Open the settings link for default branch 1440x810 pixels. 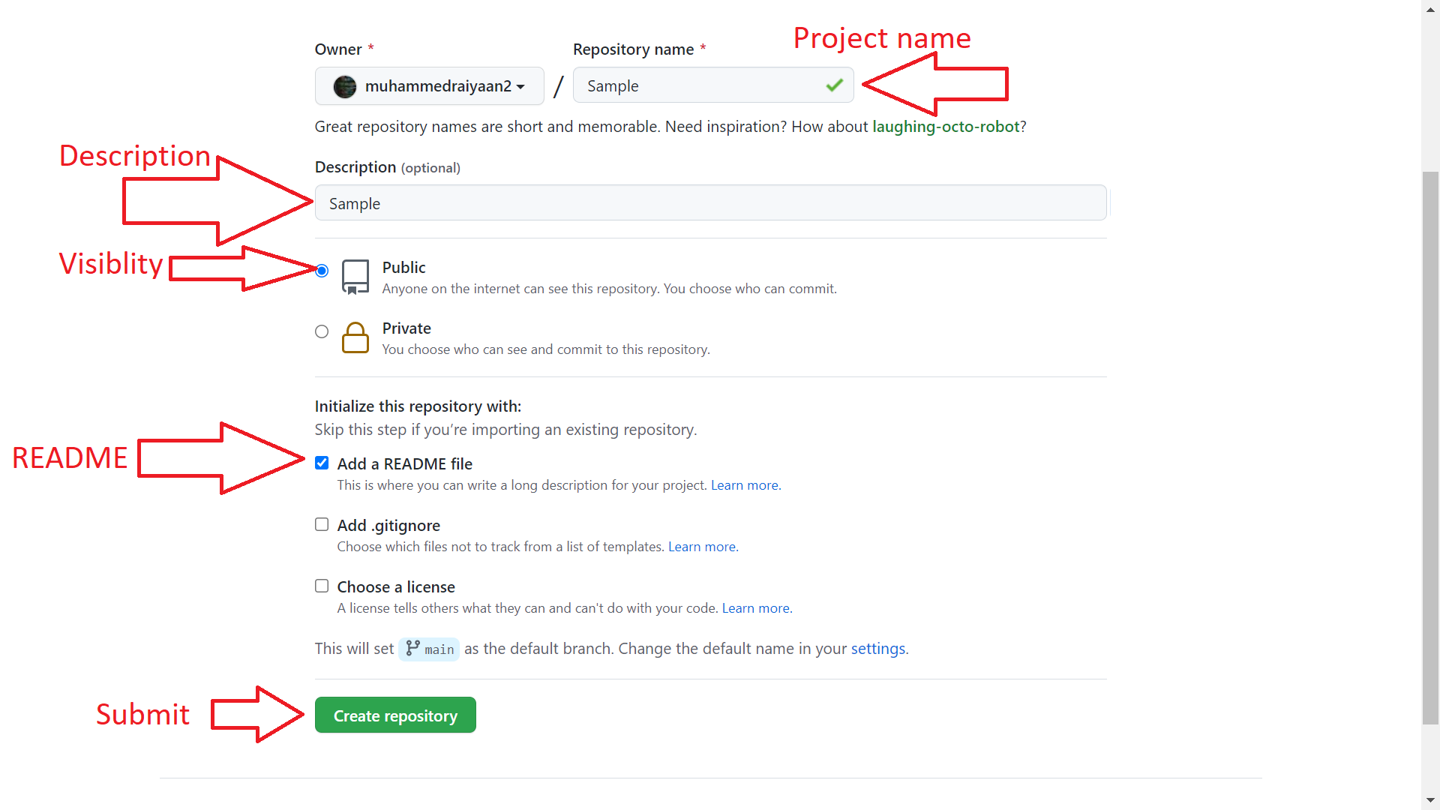[x=877, y=649]
